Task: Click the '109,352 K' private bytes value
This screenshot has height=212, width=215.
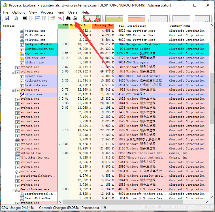Action: [x=84, y=72]
